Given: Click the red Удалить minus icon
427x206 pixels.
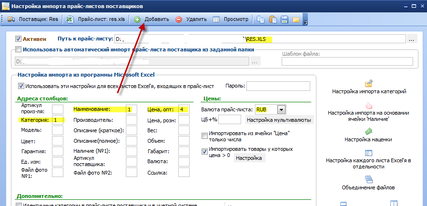Looking at the screenshot, I should (x=179, y=20).
